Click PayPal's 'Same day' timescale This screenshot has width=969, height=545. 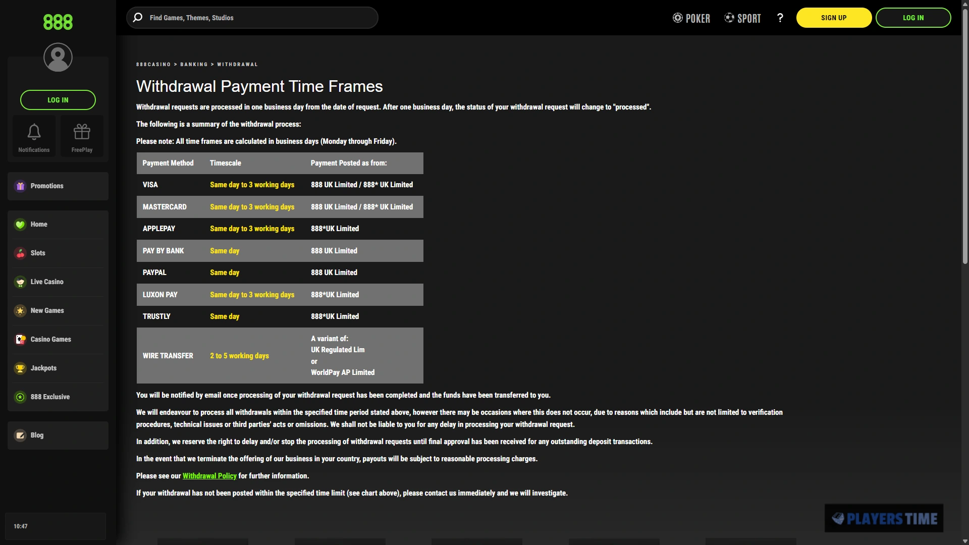coord(225,272)
